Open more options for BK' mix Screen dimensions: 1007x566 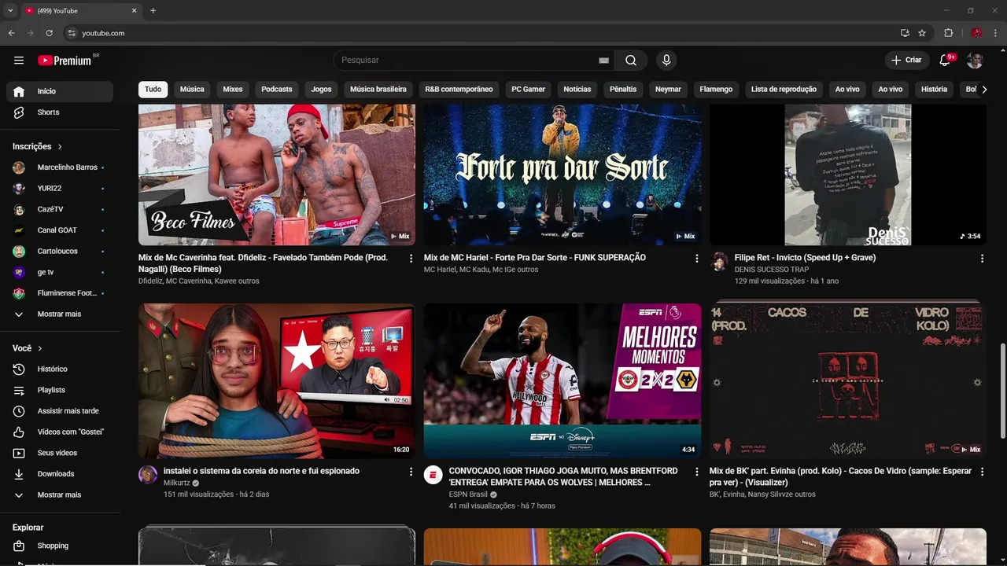click(x=982, y=472)
